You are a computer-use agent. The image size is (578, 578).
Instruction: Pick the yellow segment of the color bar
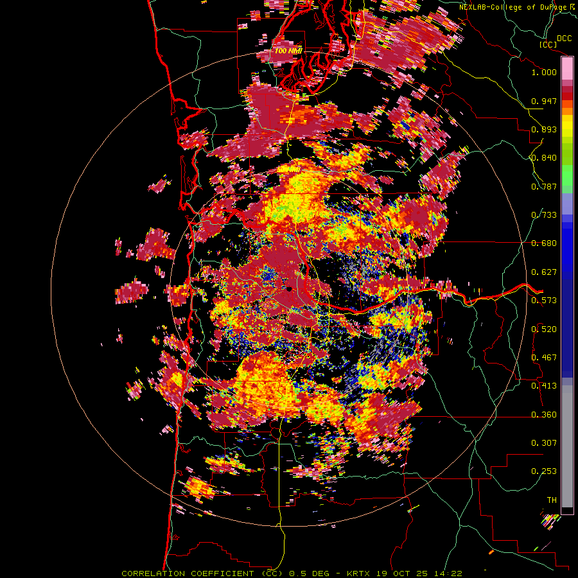pos(567,127)
